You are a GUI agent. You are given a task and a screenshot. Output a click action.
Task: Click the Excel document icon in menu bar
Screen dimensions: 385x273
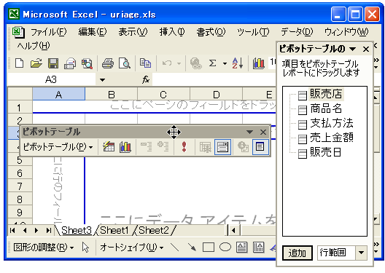(x=18, y=32)
